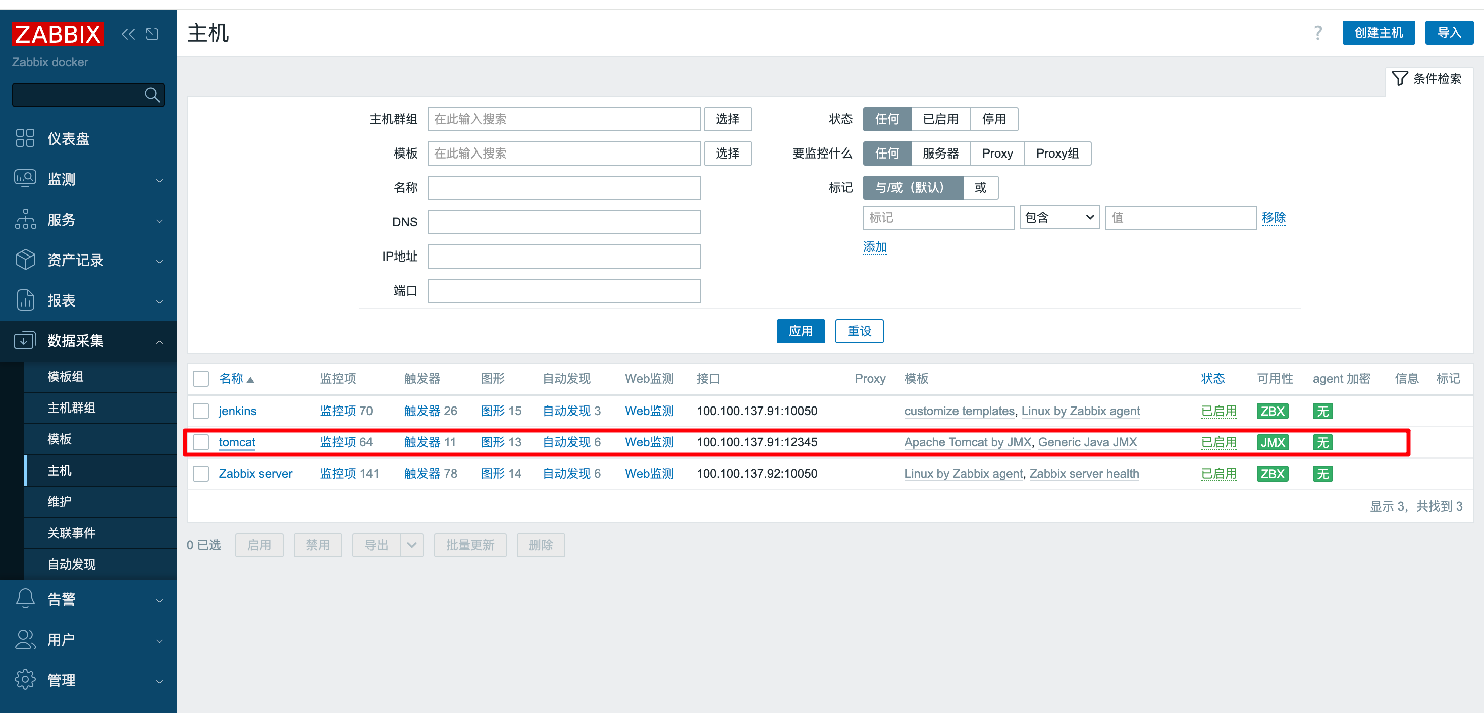Focus the IP地址 input field
Screen dimensions: 1484x713
563,256
